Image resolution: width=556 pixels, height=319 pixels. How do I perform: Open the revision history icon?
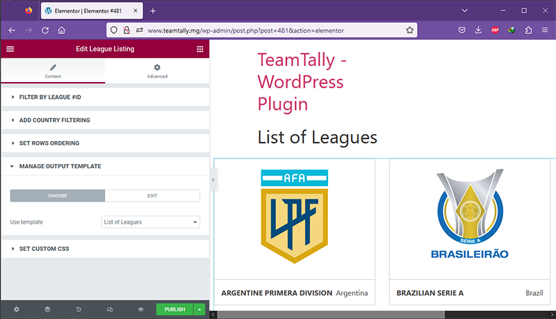pos(79,309)
